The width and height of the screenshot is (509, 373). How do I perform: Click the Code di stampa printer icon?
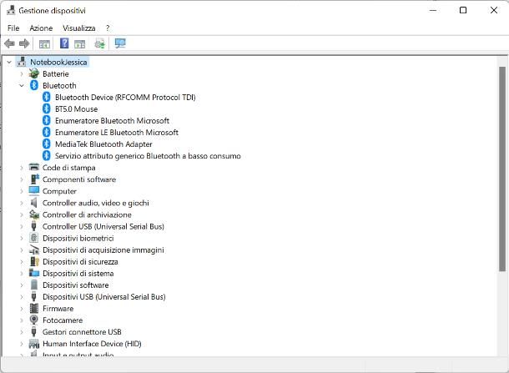pos(33,167)
